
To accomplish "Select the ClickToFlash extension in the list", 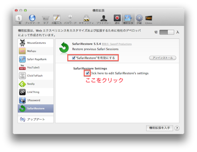I will (x=35, y=76).
